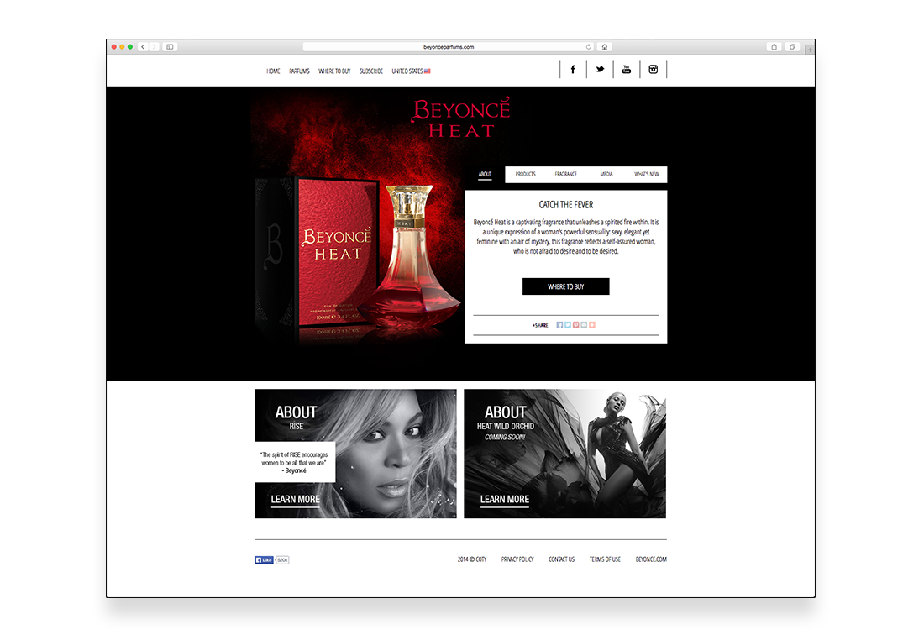Open the BEYONCE.COM footer link
Screen dimensions: 924x630
[651, 560]
